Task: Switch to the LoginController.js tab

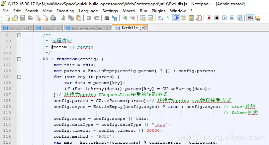Action: (87, 28)
